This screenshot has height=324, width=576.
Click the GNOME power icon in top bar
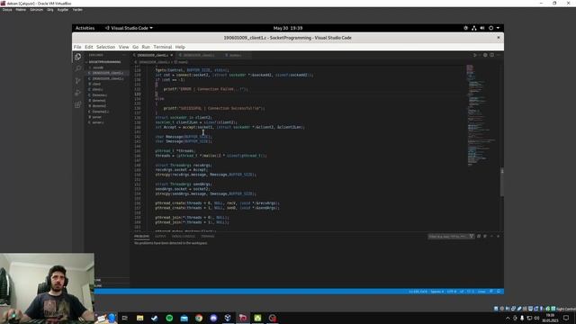pyautogui.click(x=490, y=28)
